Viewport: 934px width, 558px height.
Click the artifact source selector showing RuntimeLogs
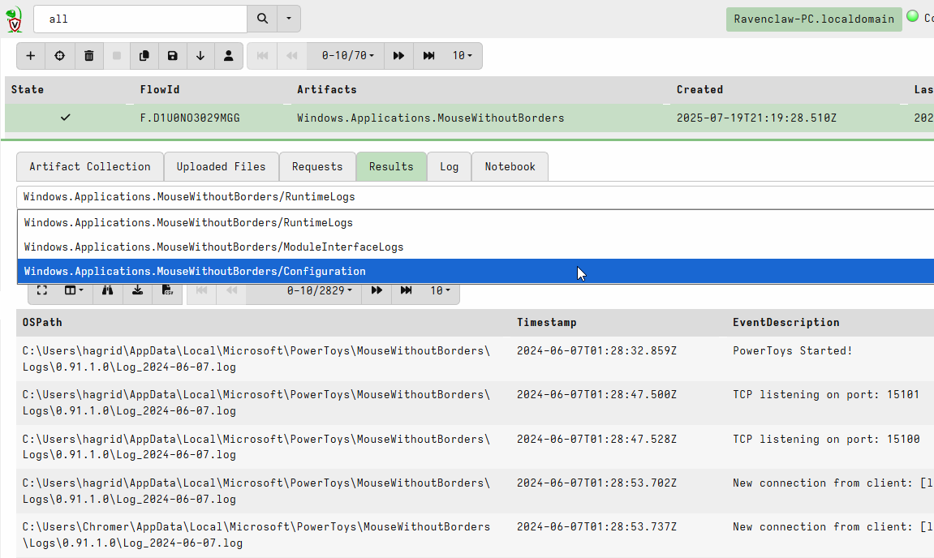(476, 197)
